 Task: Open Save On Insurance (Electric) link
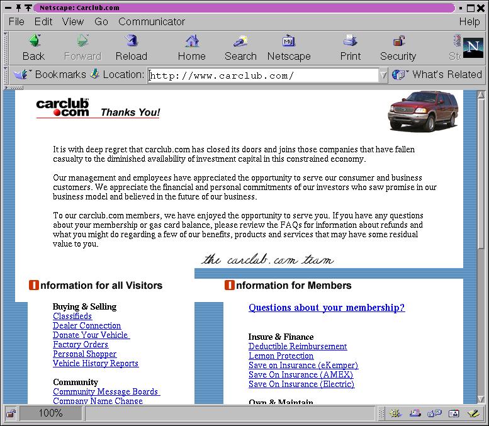click(301, 384)
